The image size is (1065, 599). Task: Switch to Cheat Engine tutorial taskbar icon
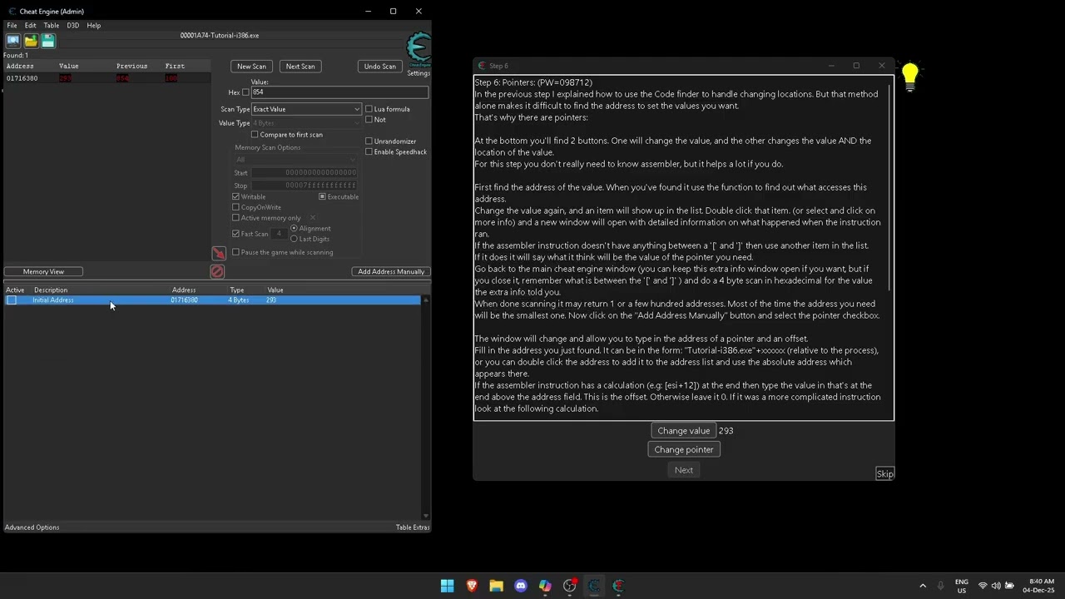pyautogui.click(x=618, y=586)
